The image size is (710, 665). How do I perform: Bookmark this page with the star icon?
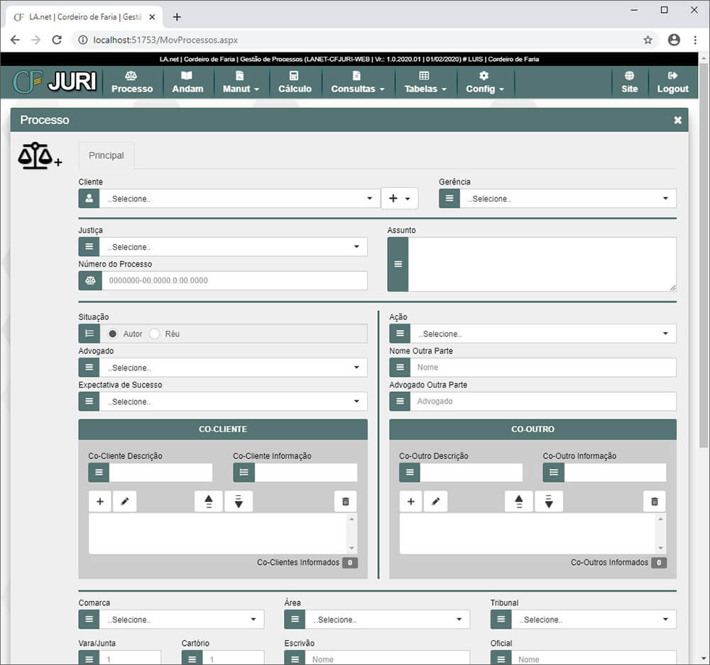tap(648, 40)
